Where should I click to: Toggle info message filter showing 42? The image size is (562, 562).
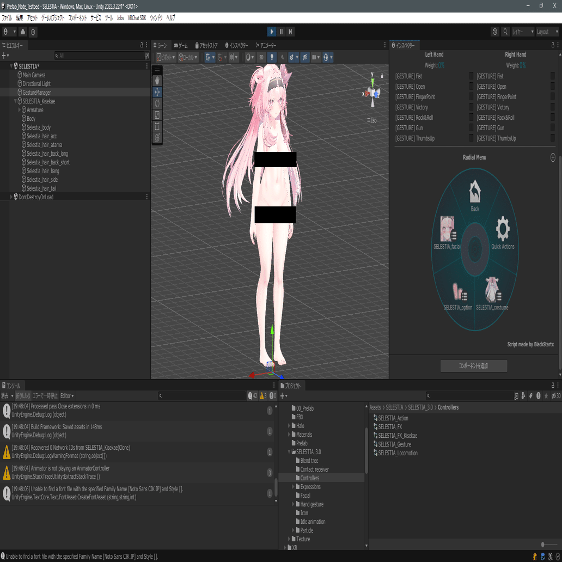tap(253, 396)
